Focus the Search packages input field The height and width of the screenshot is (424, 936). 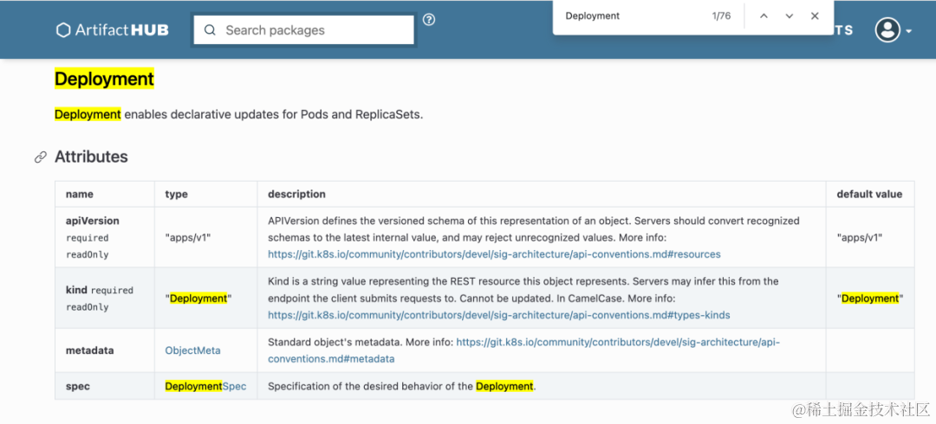point(303,29)
